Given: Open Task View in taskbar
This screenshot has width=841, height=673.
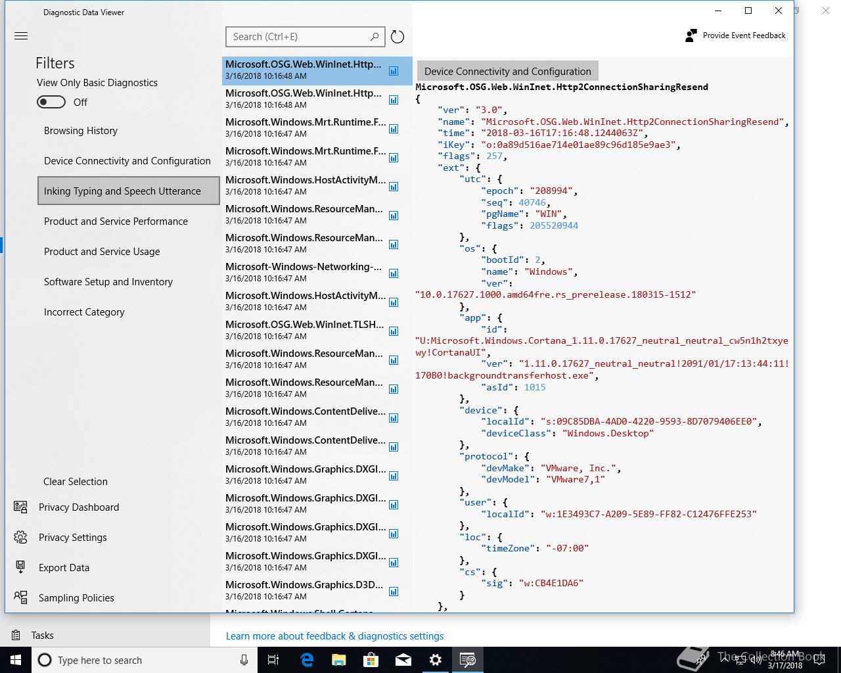Looking at the screenshot, I should [x=273, y=660].
